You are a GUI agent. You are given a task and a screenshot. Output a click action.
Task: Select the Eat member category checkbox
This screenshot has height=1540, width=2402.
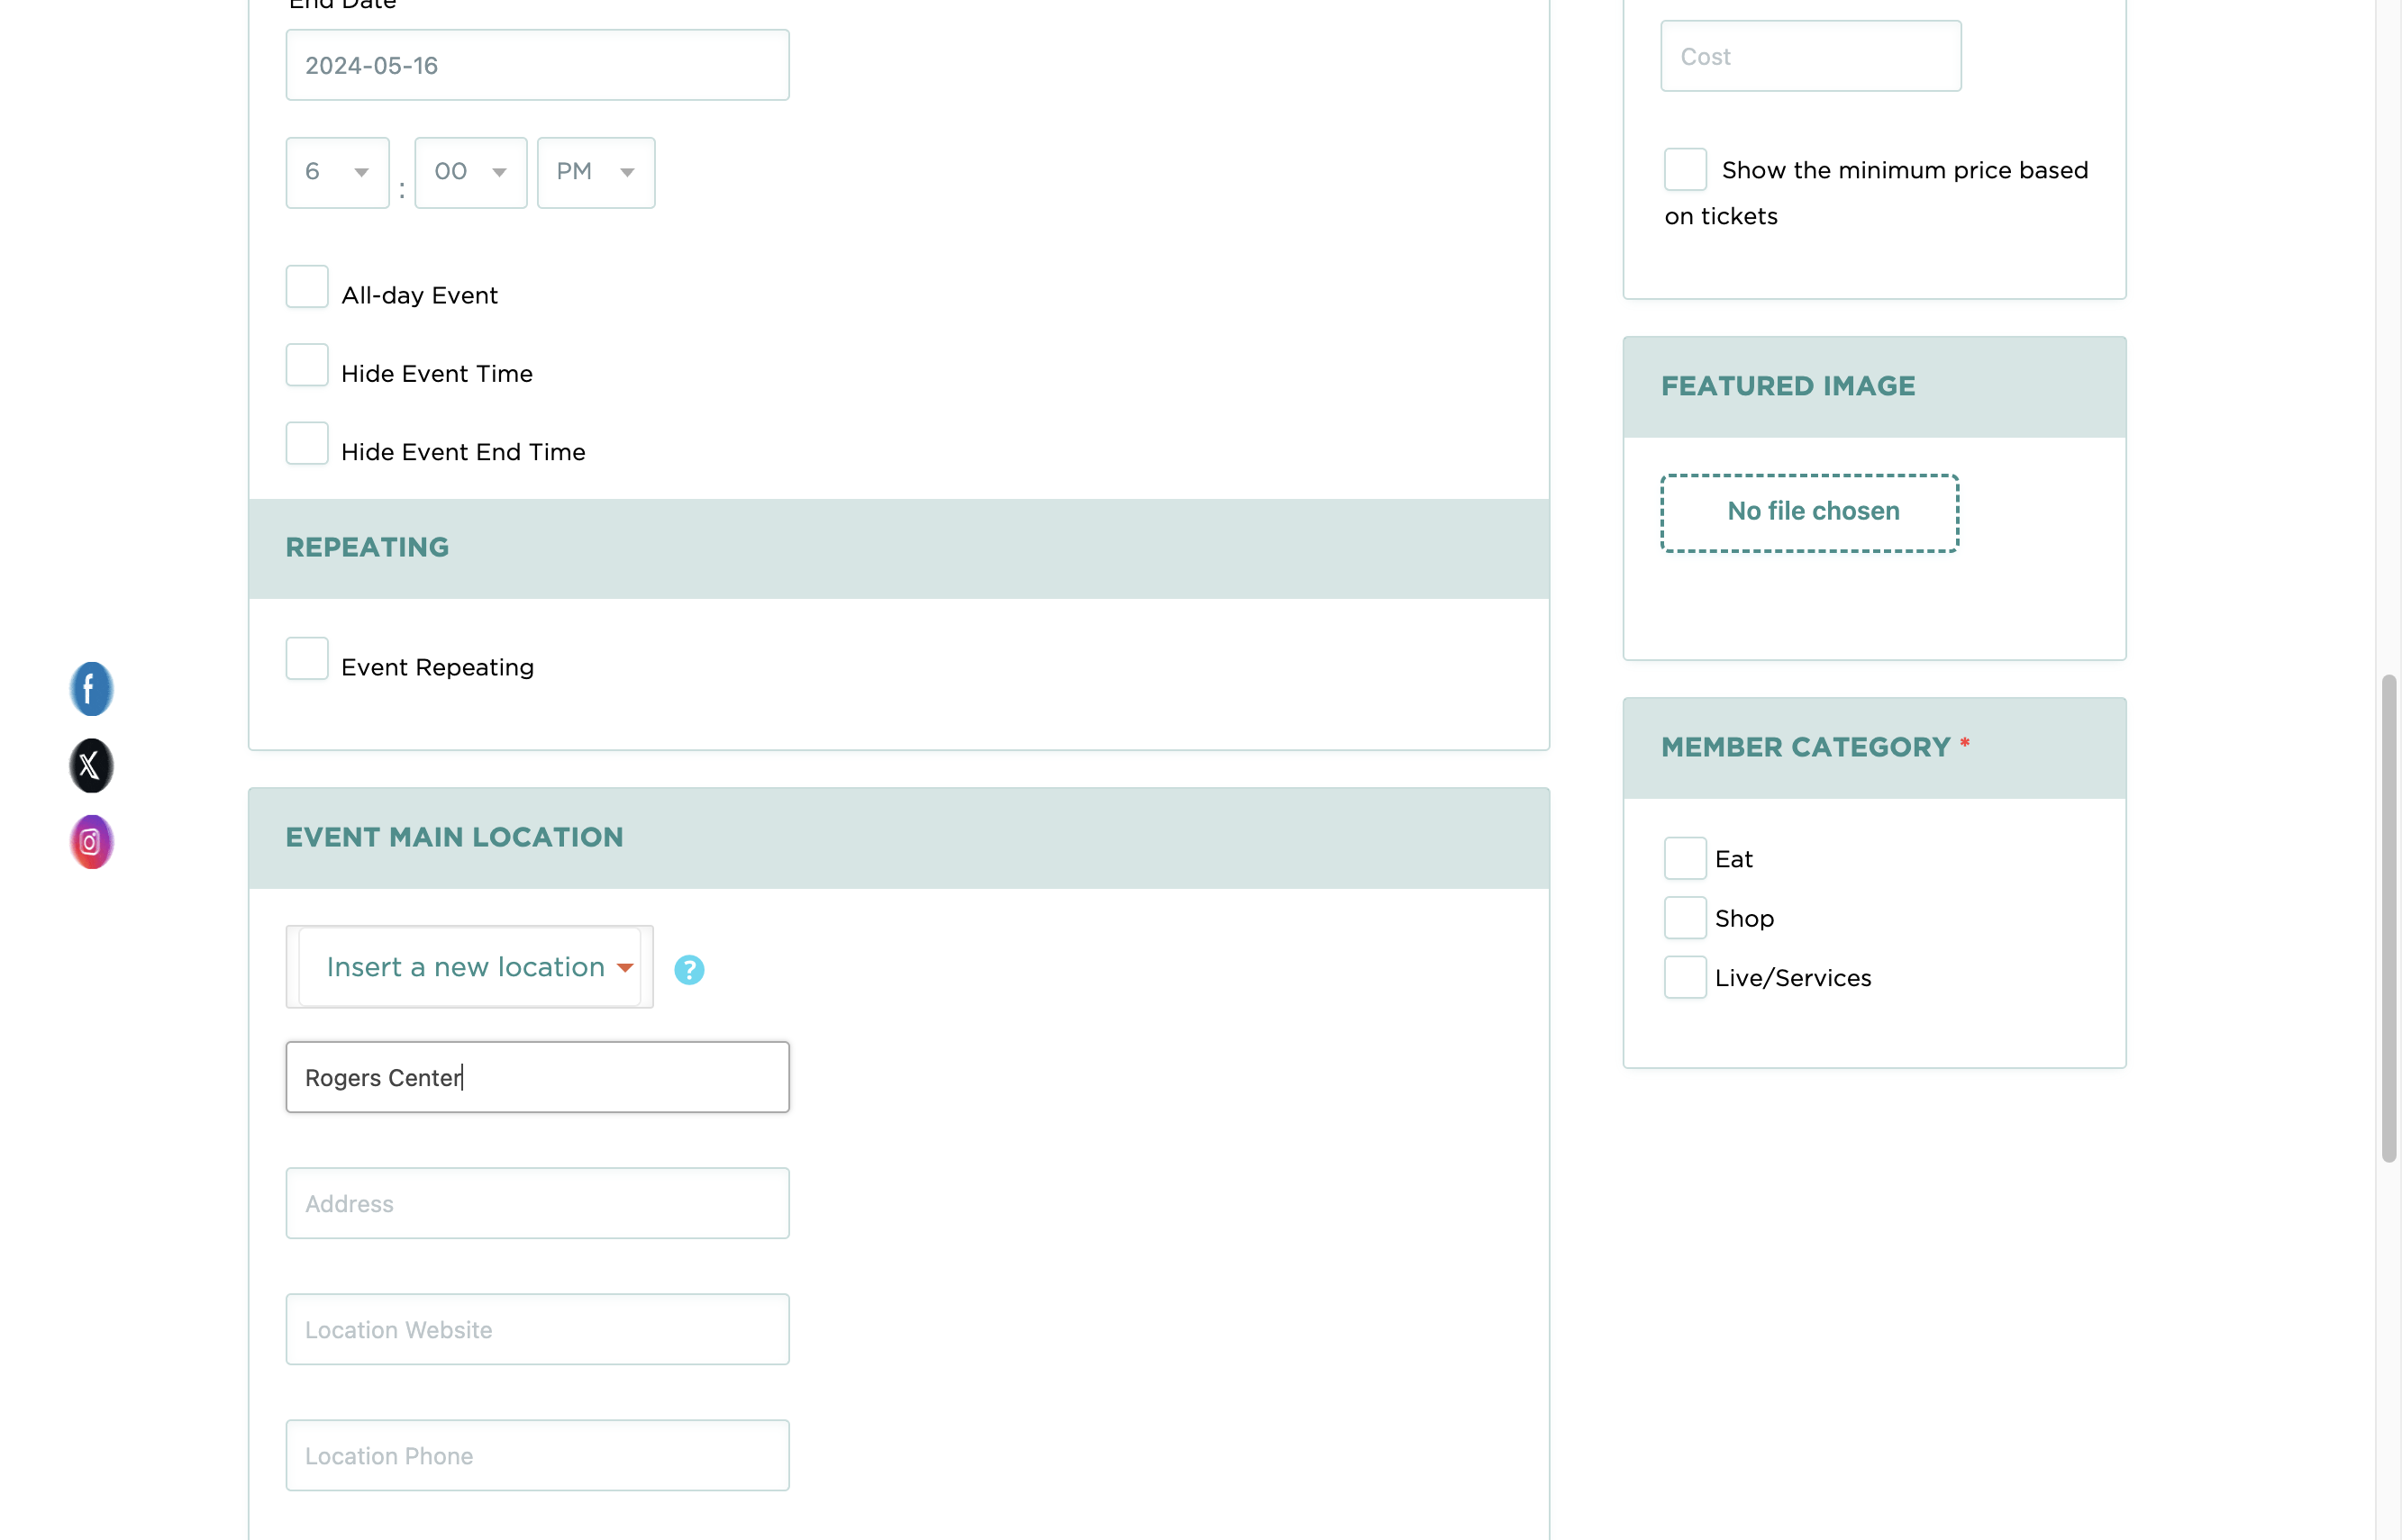tap(1686, 858)
